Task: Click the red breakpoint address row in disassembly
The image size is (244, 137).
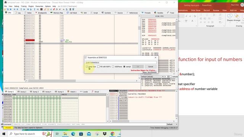Action: 30,40
